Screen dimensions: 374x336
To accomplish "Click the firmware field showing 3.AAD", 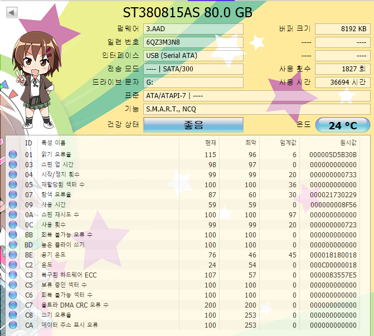I will 193,29.
